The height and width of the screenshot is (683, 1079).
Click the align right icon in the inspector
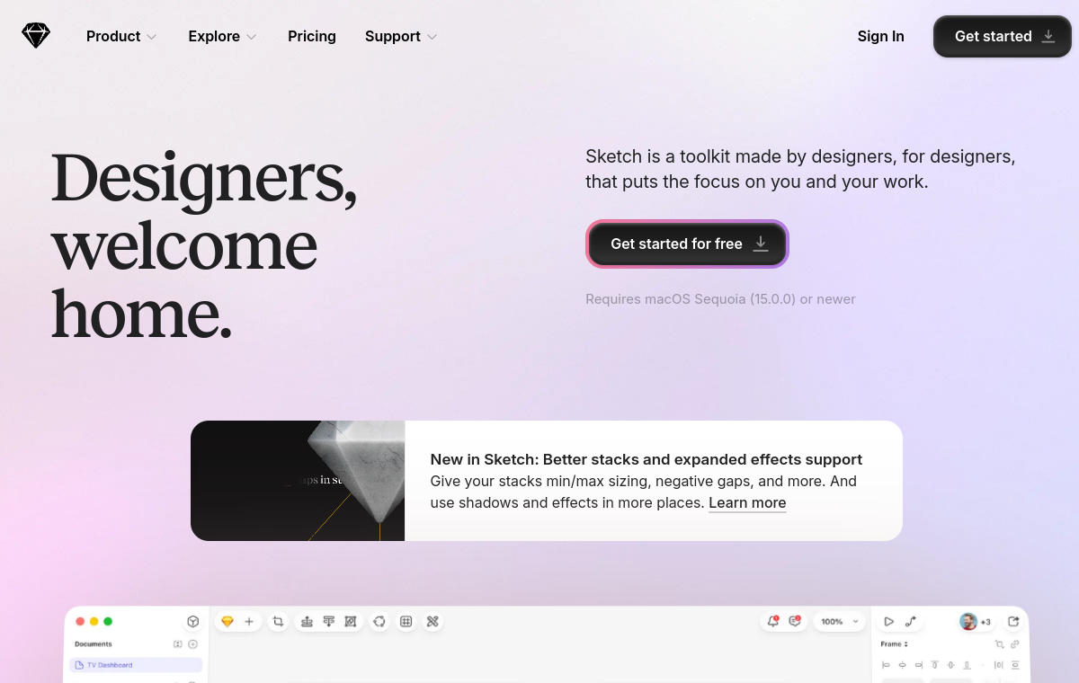tap(919, 665)
